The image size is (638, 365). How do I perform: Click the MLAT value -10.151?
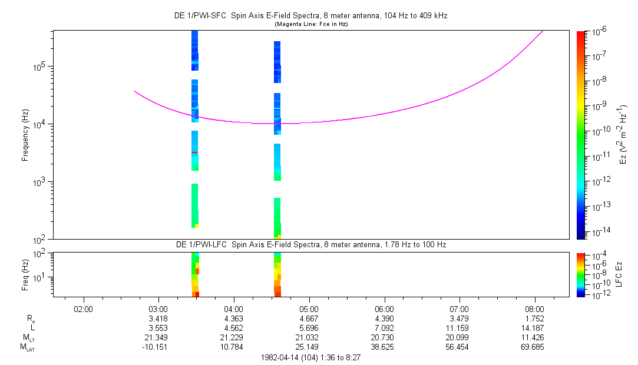[154, 347]
